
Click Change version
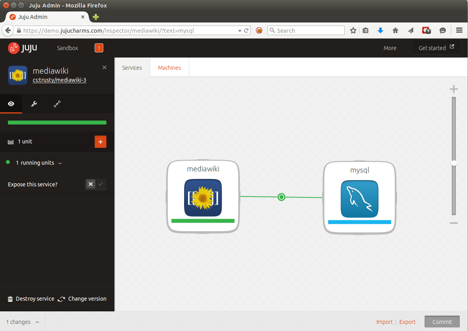pyautogui.click(x=82, y=299)
